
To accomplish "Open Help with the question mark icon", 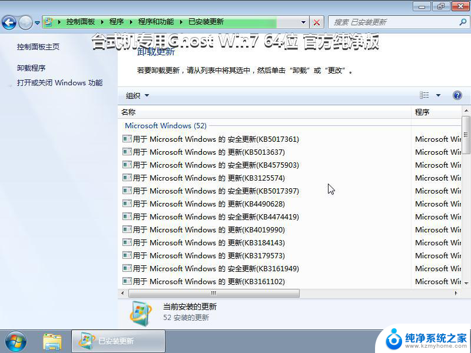I will (457, 95).
